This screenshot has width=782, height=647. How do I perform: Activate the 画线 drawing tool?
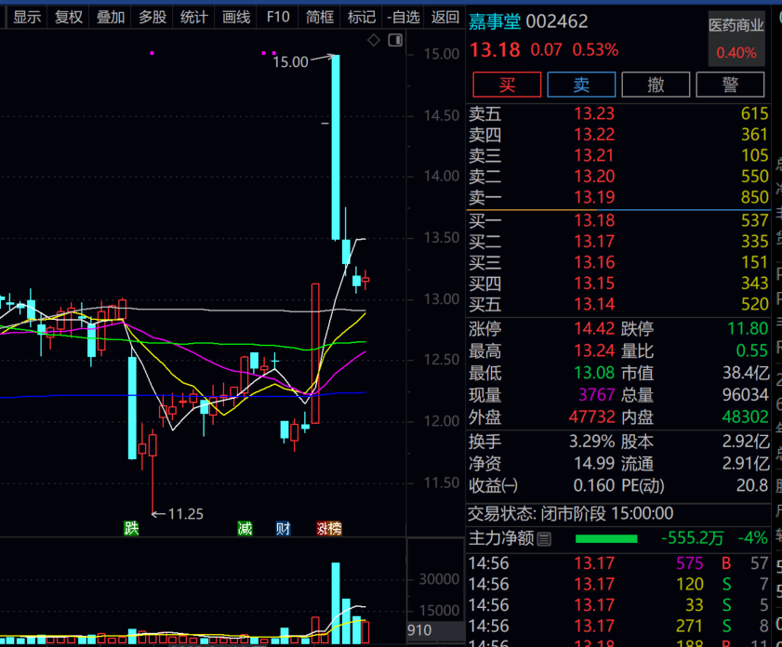coord(236,18)
